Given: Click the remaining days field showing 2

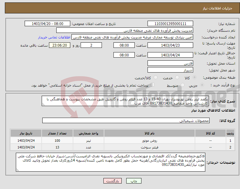Looking at the screenshot, I should coord(91,45).
